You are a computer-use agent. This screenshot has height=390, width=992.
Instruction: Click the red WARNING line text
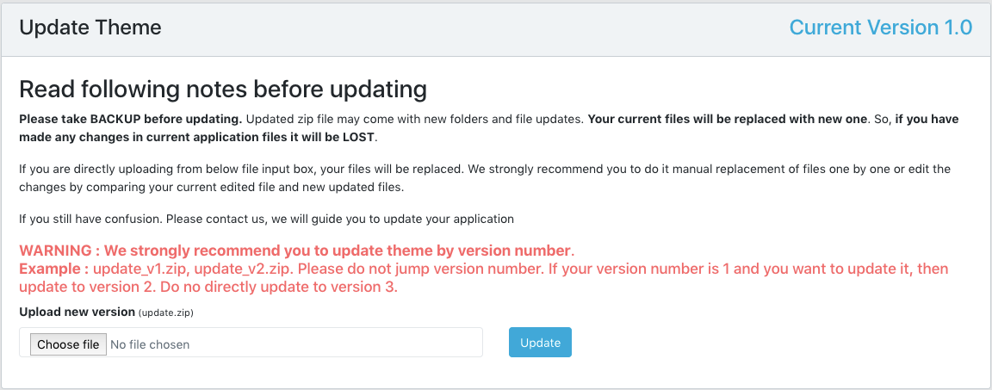tap(296, 251)
